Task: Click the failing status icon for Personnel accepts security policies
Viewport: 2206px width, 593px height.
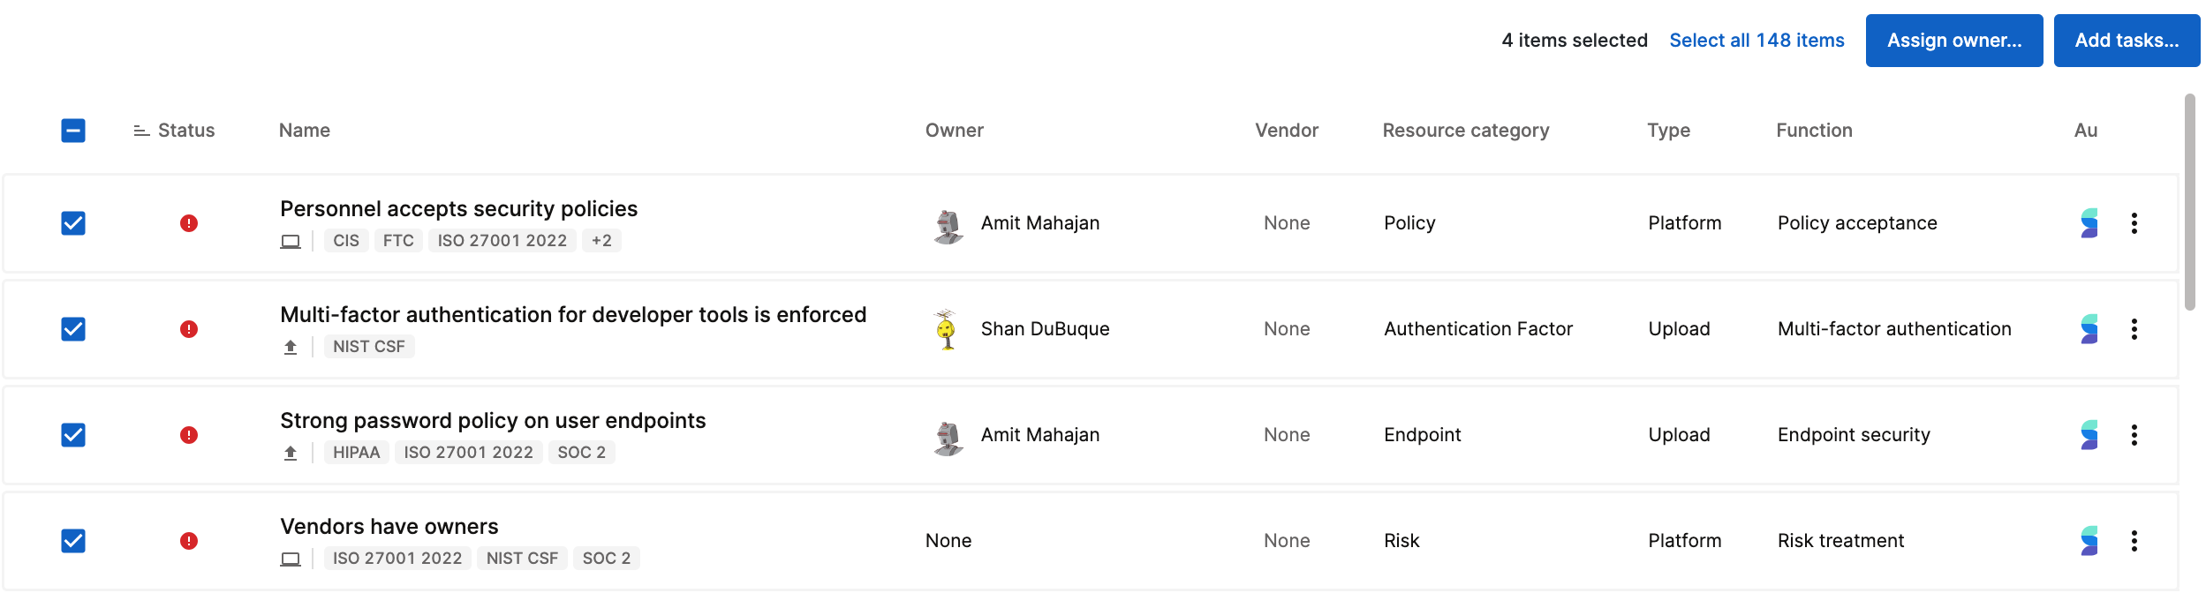Action: (189, 223)
